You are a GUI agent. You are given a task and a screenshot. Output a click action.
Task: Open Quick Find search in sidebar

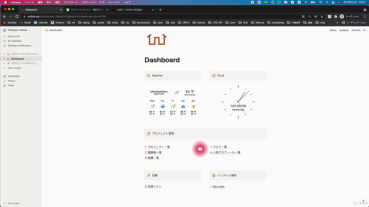pyautogui.click(x=14, y=36)
